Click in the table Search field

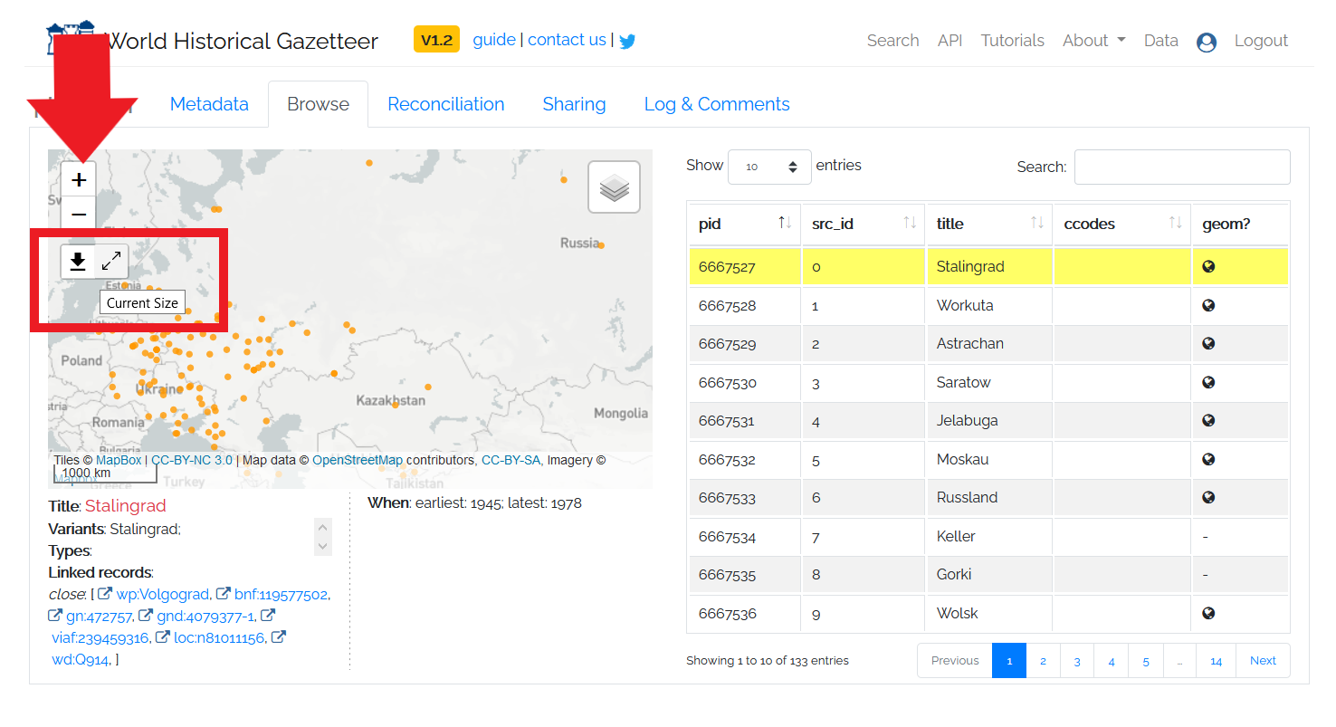tap(1181, 167)
